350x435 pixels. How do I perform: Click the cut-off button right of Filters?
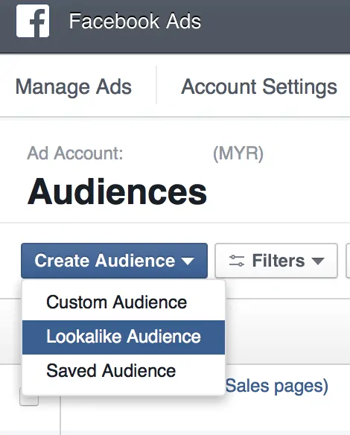coord(348,261)
